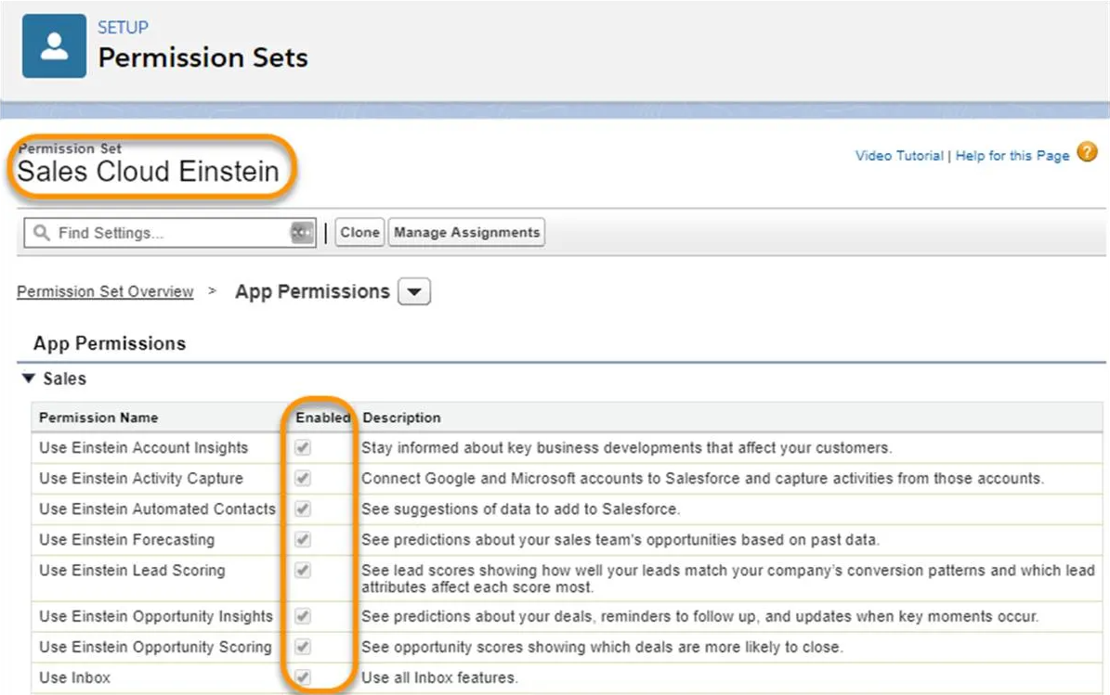
Task: Toggle the Use Einstein Lead Scoring checkbox
Action: click(304, 571)
